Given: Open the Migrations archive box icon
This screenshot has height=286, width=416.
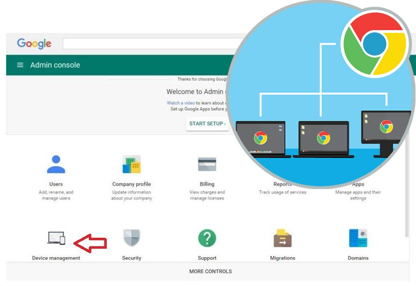Looking at the screenshot, I should pyautogui.click(x=282, y=238).
